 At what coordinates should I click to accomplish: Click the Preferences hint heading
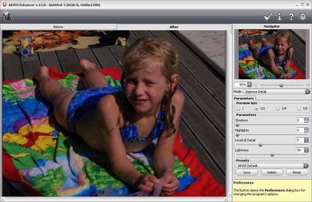pos(243,183)
